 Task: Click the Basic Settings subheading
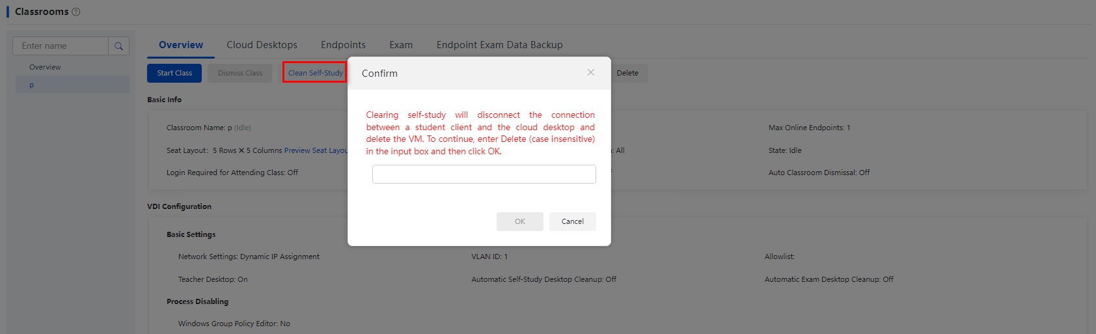tap(191, 234)
